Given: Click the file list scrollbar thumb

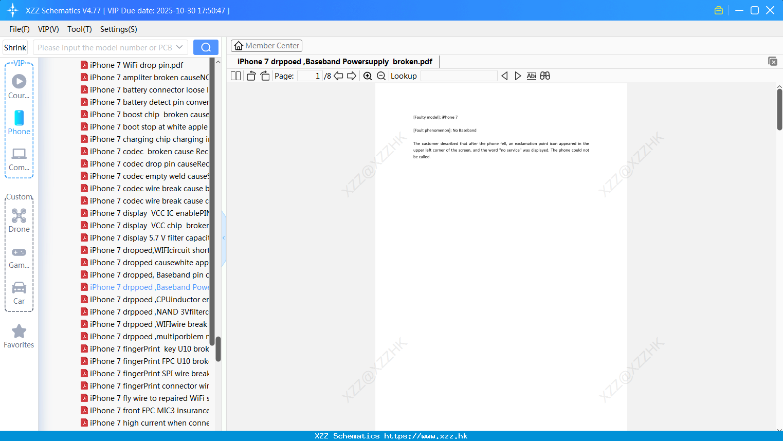Looking at the screenshot, I should (x=218, y=349).
